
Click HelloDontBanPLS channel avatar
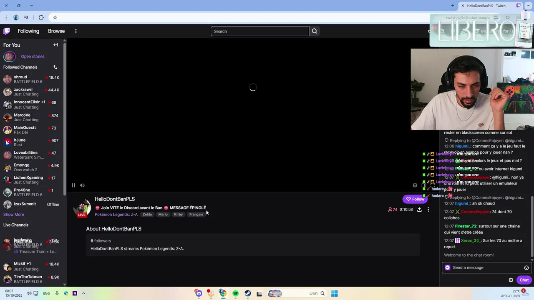coord(83,207)
